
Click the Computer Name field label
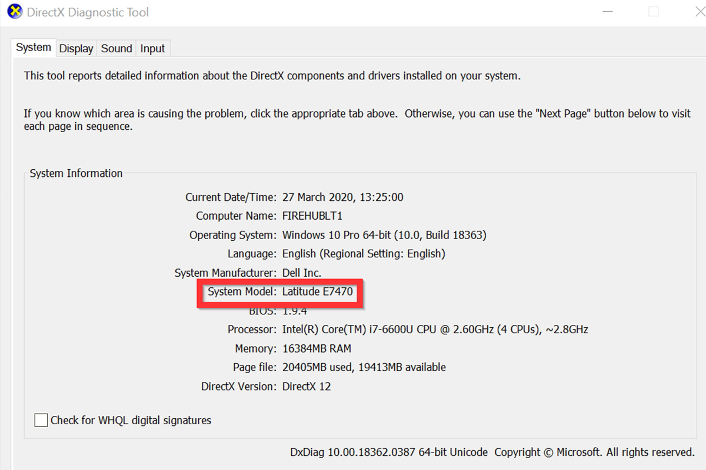[x=236, y=216]
